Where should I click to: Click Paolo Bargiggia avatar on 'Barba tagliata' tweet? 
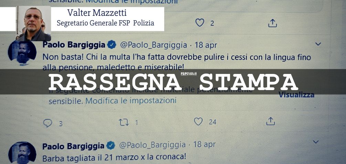pyautogui.click(x=22, y=153)
